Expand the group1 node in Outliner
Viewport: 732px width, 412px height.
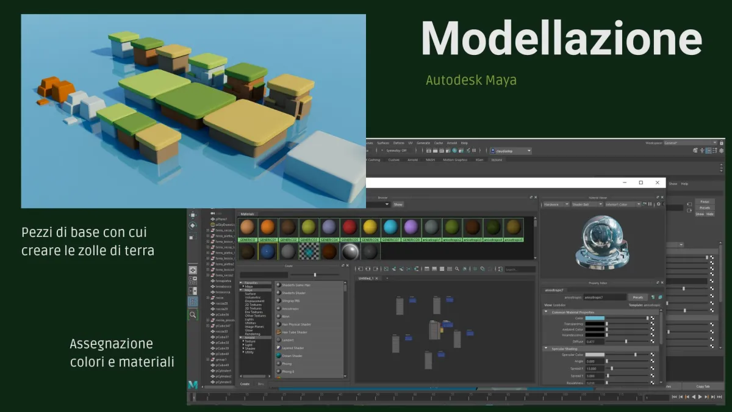(208, 360)
